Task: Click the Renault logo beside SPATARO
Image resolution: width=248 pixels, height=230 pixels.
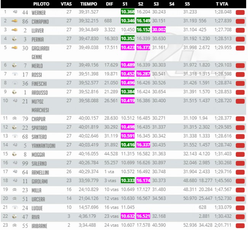Action: (14, 127)
